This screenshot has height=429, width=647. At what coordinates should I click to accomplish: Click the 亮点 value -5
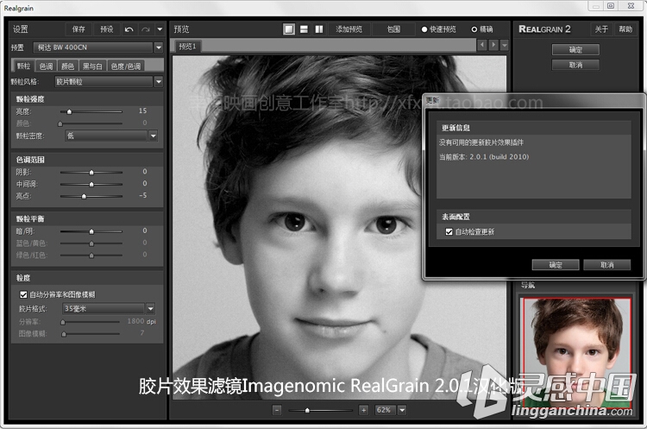point(142,195)
